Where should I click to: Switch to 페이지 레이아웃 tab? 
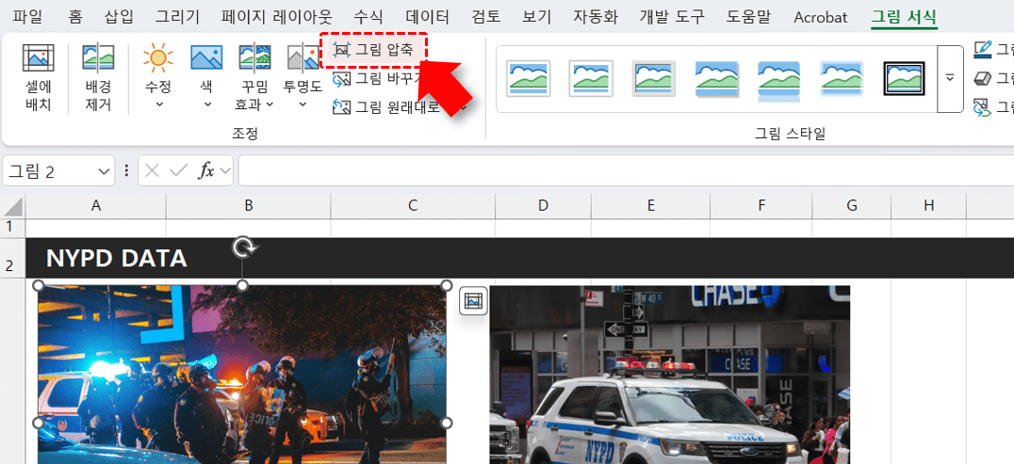pyautogui.click(x=277, y=16)
